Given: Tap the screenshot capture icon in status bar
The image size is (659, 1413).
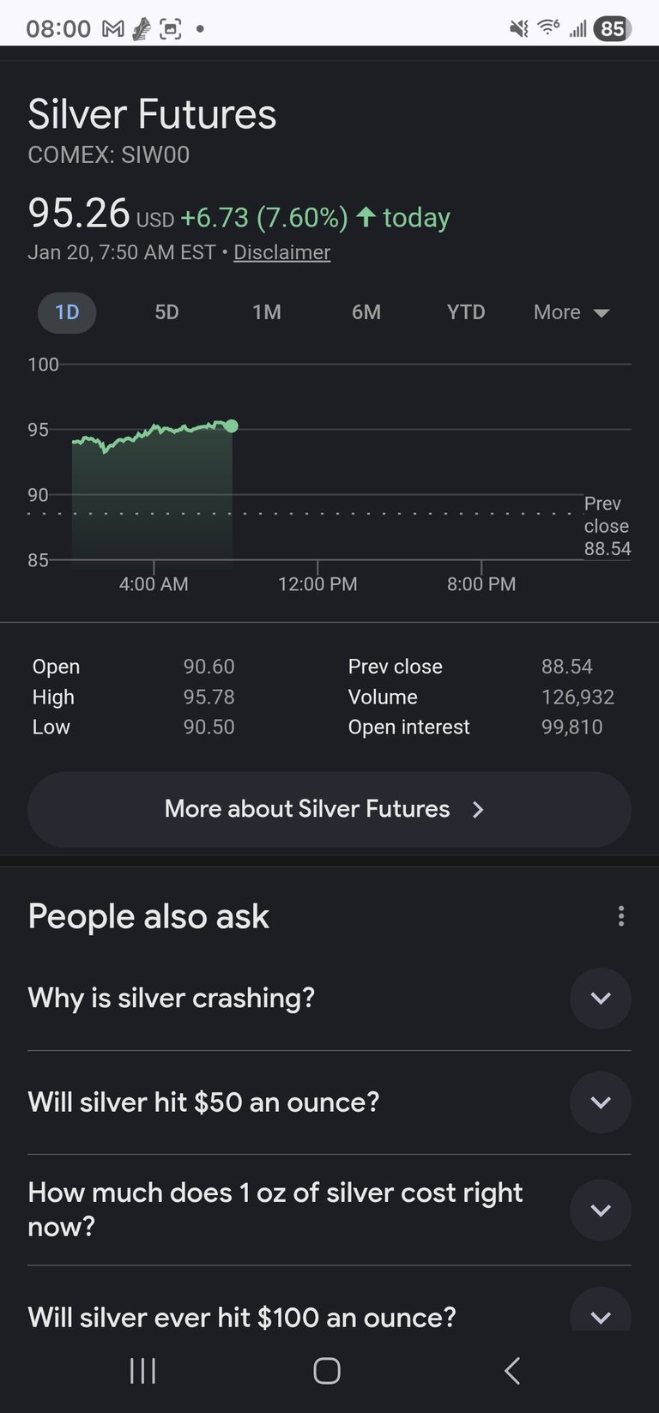Looking at the screenshot, I should (x=171, y=29).
